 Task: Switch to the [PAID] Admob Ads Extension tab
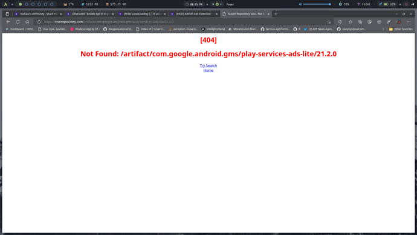point(194,14)
